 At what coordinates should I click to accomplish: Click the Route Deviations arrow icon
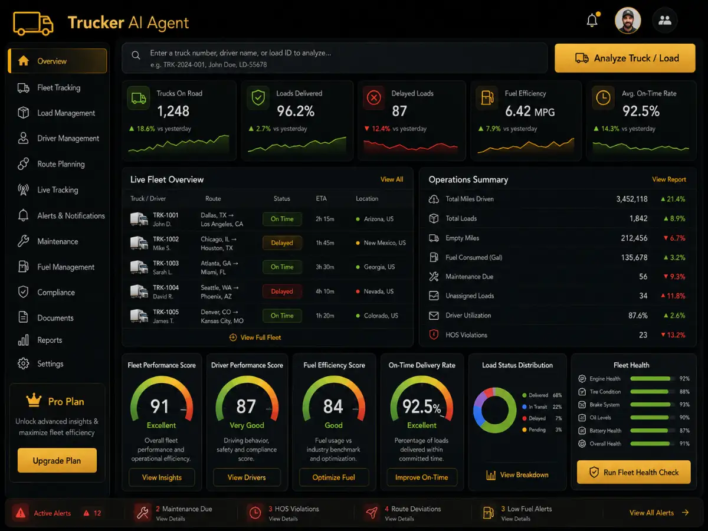coord(371,513)
